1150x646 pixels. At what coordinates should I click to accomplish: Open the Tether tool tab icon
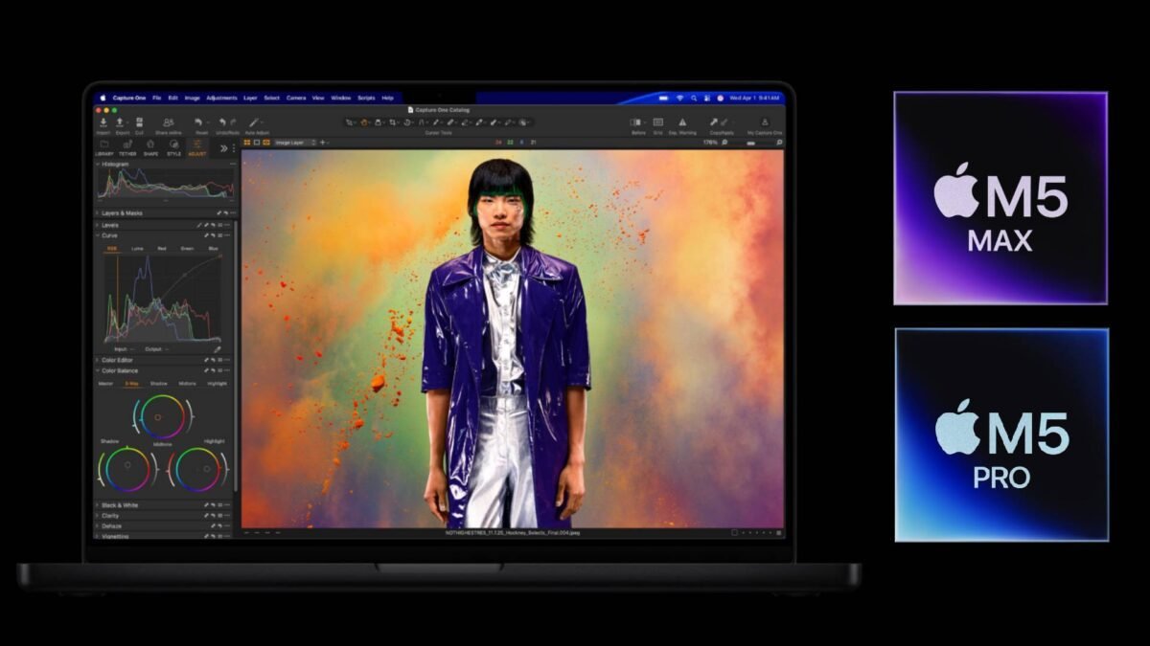(x=126, y=145)
